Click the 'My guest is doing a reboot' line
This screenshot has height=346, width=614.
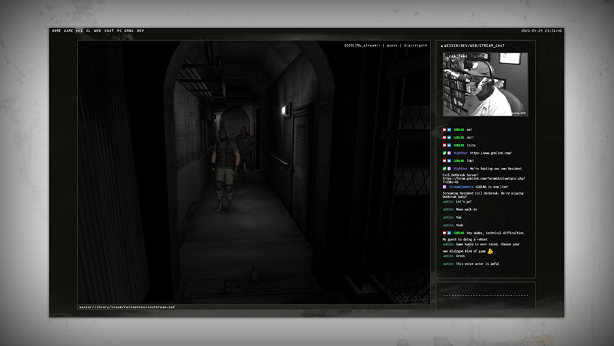click(465, 240)
